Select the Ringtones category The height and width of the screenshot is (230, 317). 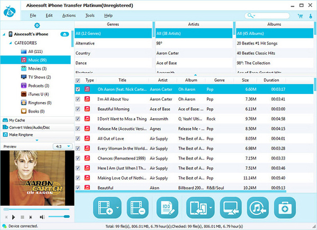(38, 103)
